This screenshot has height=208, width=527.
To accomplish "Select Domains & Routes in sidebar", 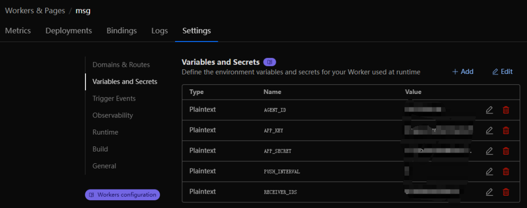I will [x=121, y=65].
